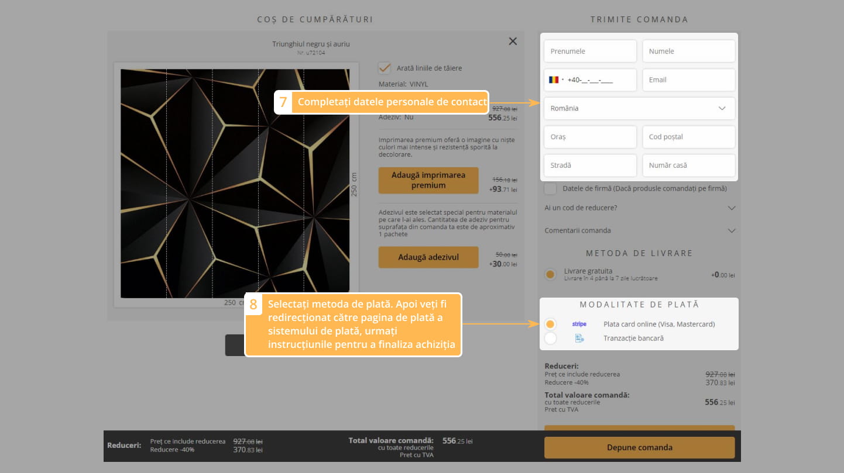Expand 'Comentarii comanda' section
Viewport: 844px width, 473px height.
639,230
